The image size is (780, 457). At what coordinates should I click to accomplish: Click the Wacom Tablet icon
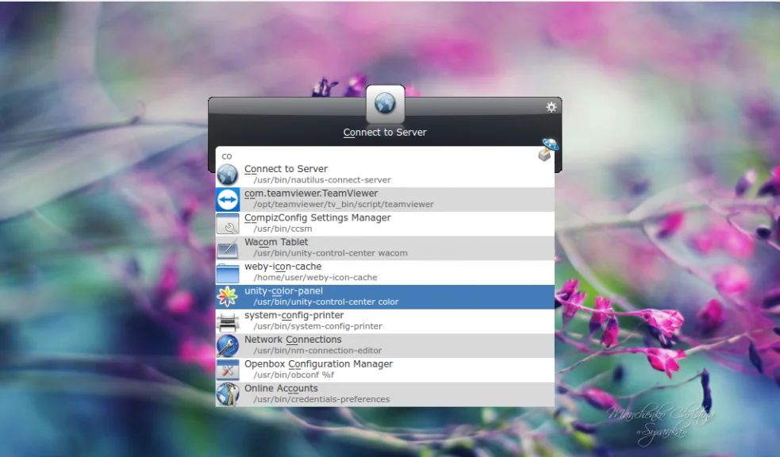click(x=228, y=248)
